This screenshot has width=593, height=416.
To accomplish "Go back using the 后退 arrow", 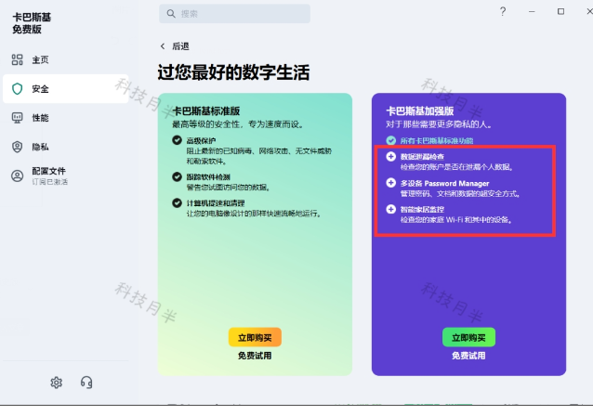I will 164,45.
